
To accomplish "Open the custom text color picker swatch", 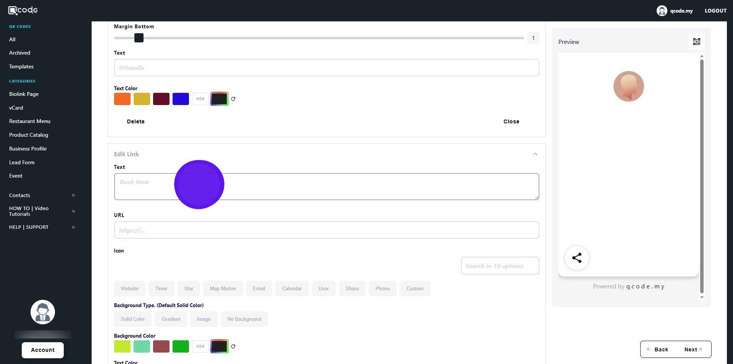I will pyautogui.click(x=219, y=99).
